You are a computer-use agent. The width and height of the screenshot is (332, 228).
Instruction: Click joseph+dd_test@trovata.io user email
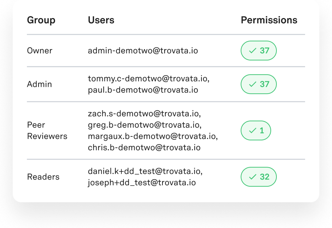click(x=142, y=183)
